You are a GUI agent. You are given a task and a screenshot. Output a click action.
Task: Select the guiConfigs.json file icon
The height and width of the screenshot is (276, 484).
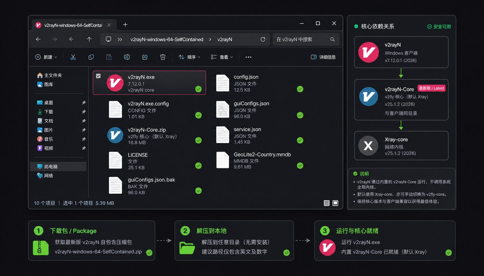pyautogui.click(x=223, y=109)
